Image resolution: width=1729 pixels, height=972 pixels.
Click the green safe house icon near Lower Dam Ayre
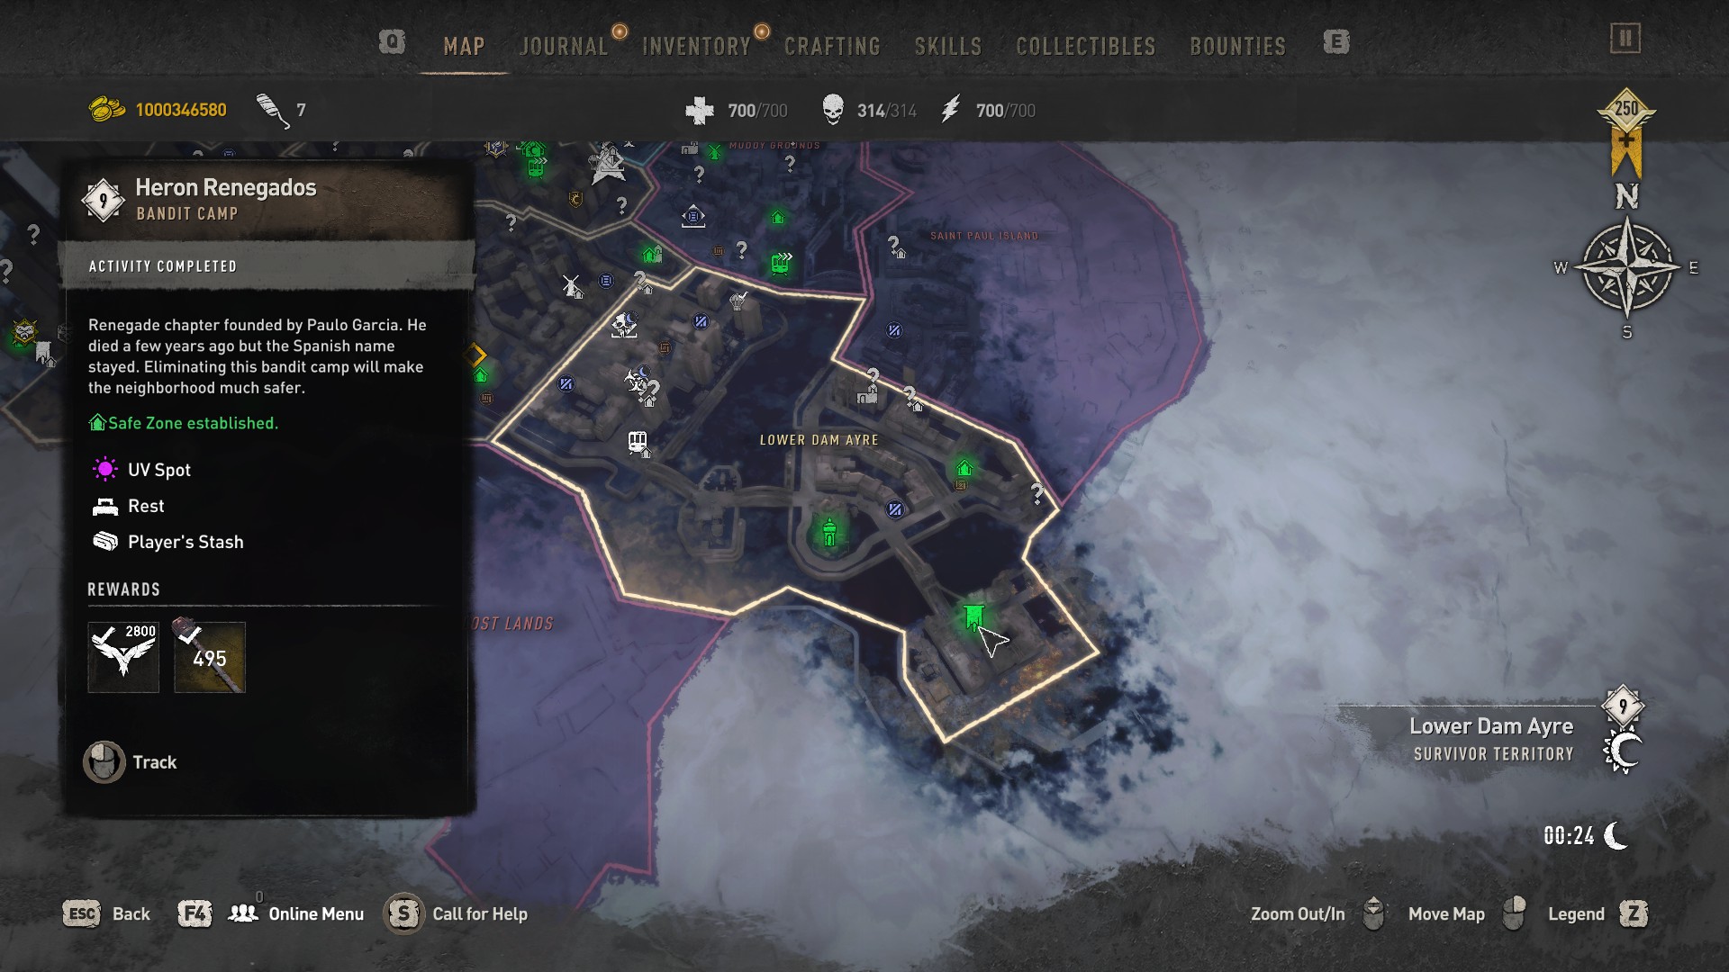tap(964, 468)
